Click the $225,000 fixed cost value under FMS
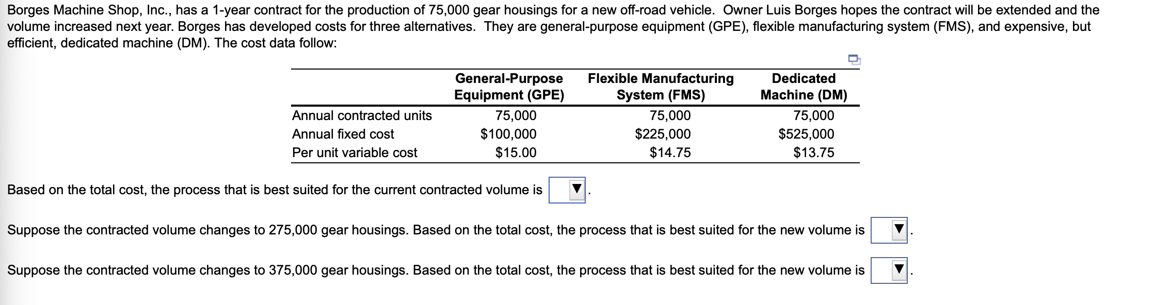Image resolution: width=1155 pixels, height=305 pixels. click(662, 134)
